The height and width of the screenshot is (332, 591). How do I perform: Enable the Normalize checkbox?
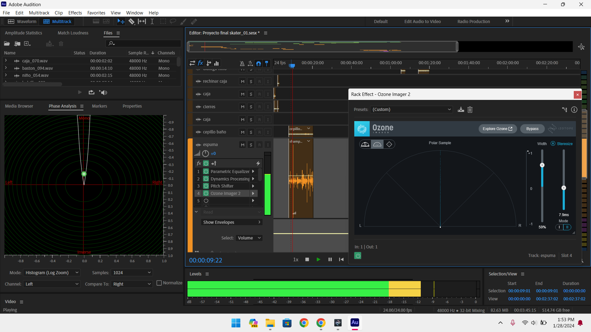[159, 283]
